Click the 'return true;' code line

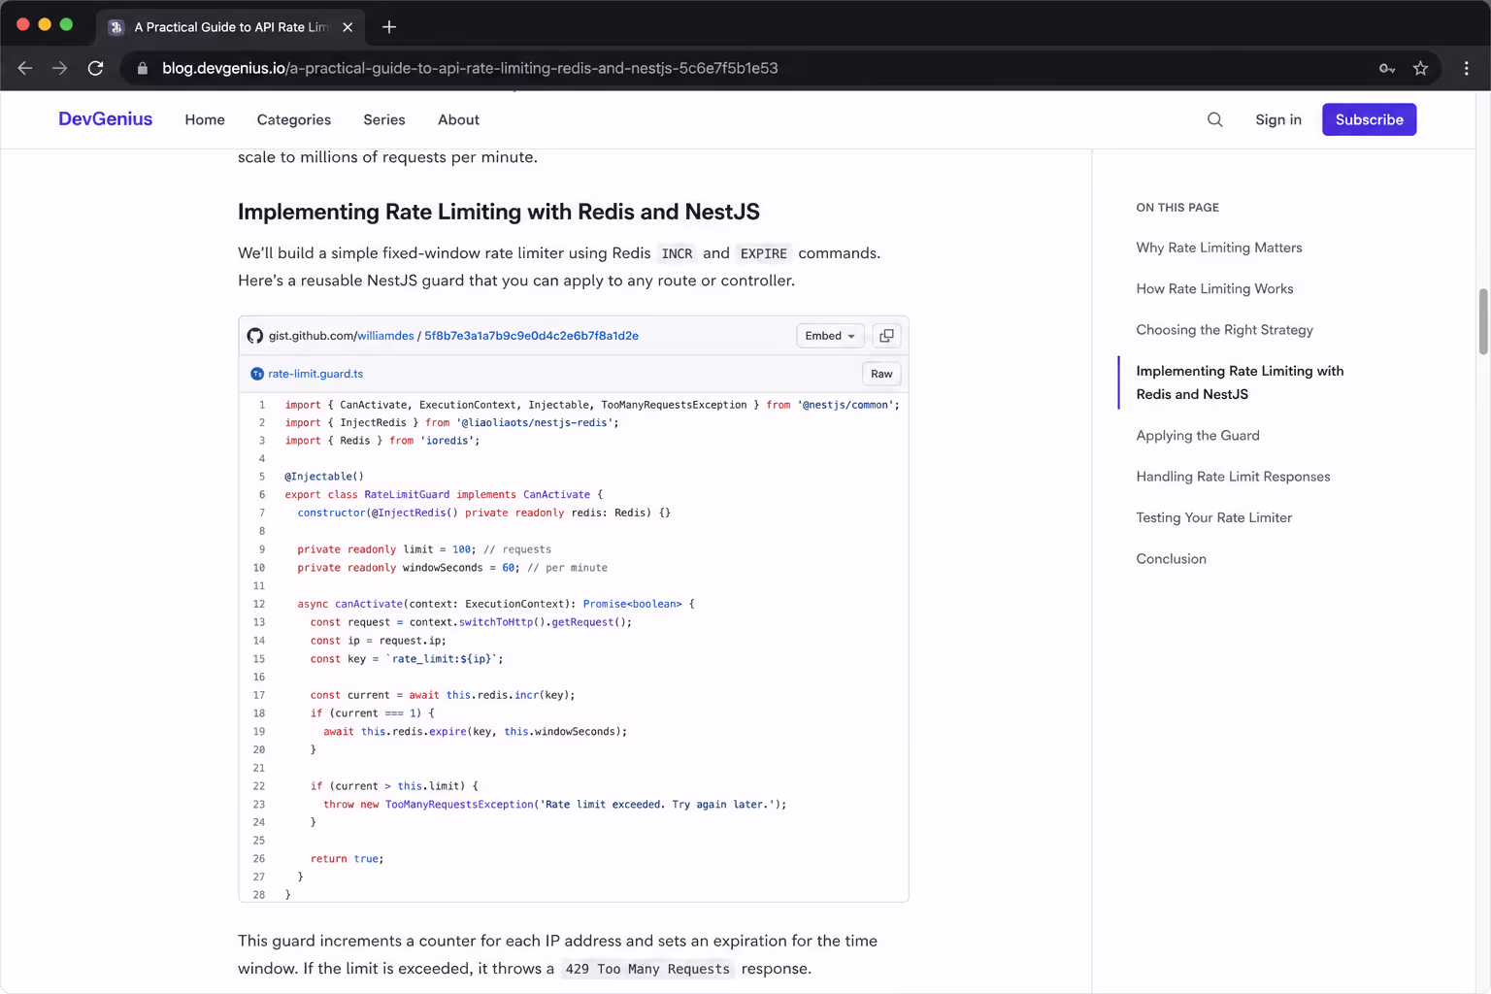347,859
